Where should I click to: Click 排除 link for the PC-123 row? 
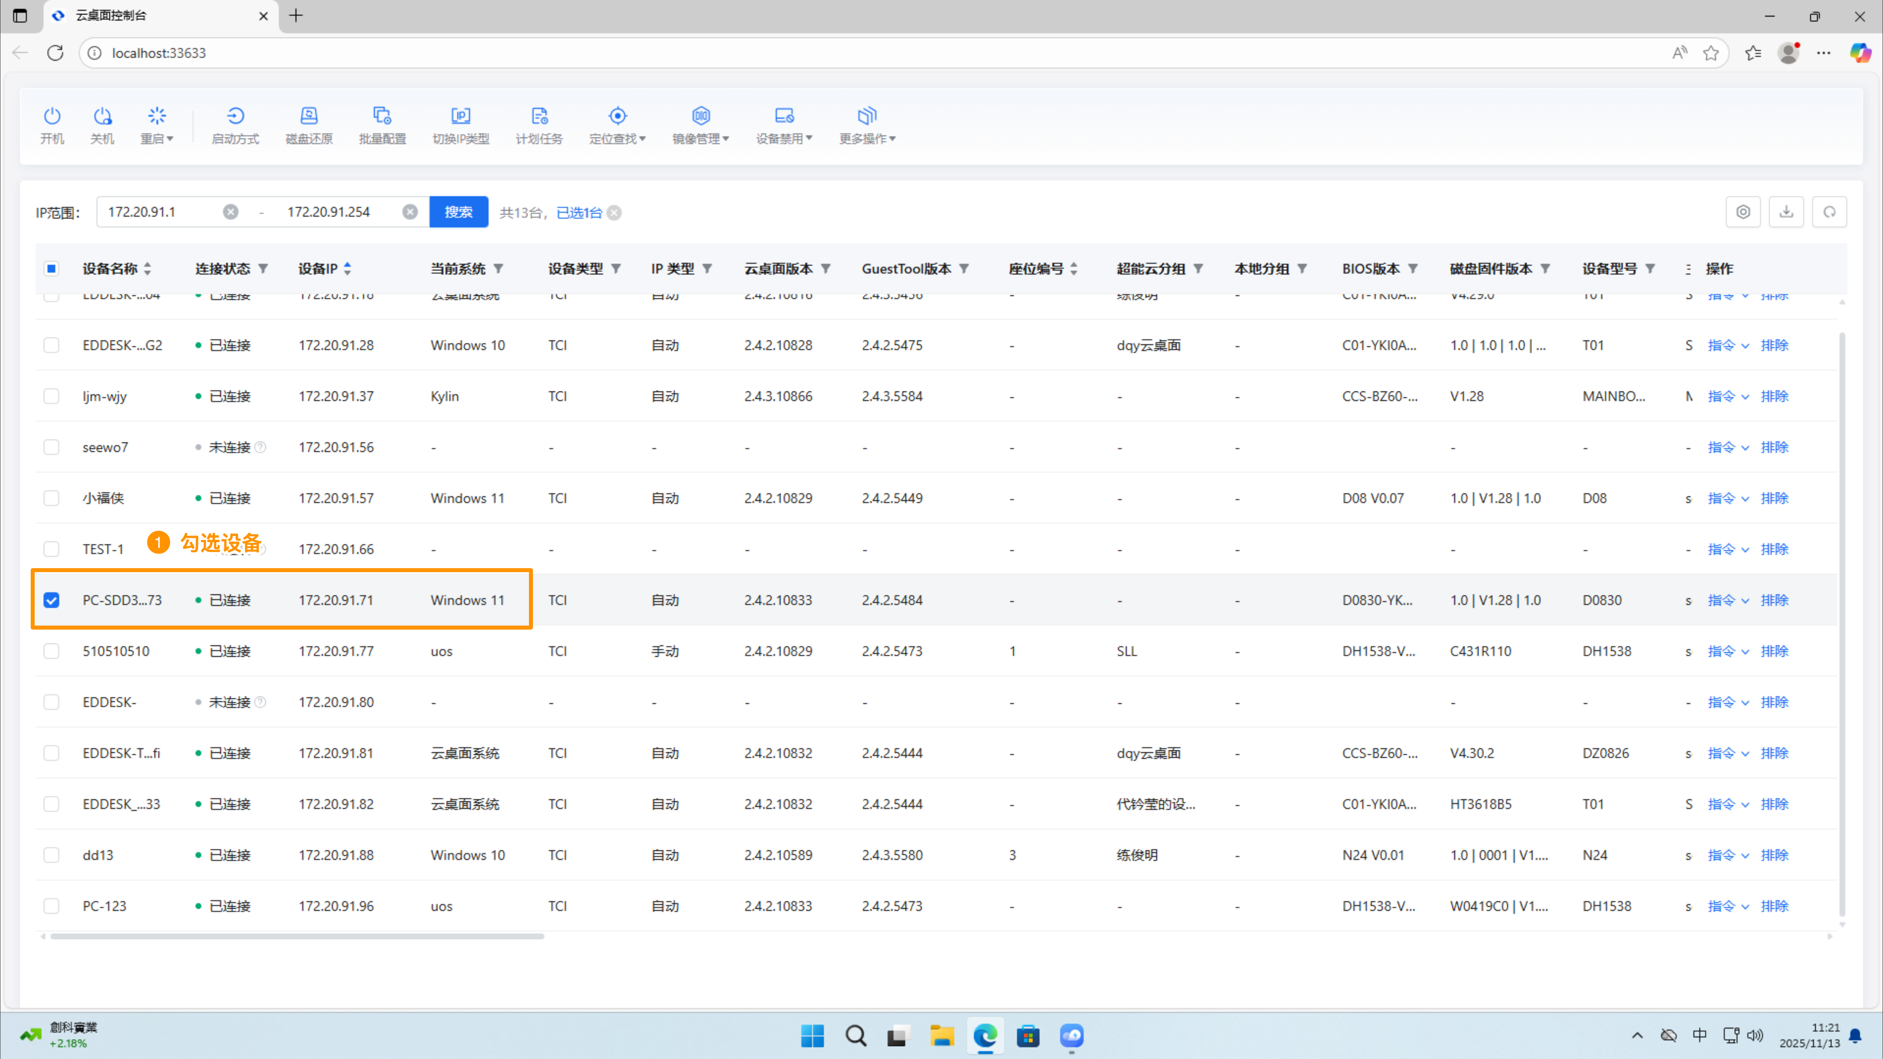1774,906
